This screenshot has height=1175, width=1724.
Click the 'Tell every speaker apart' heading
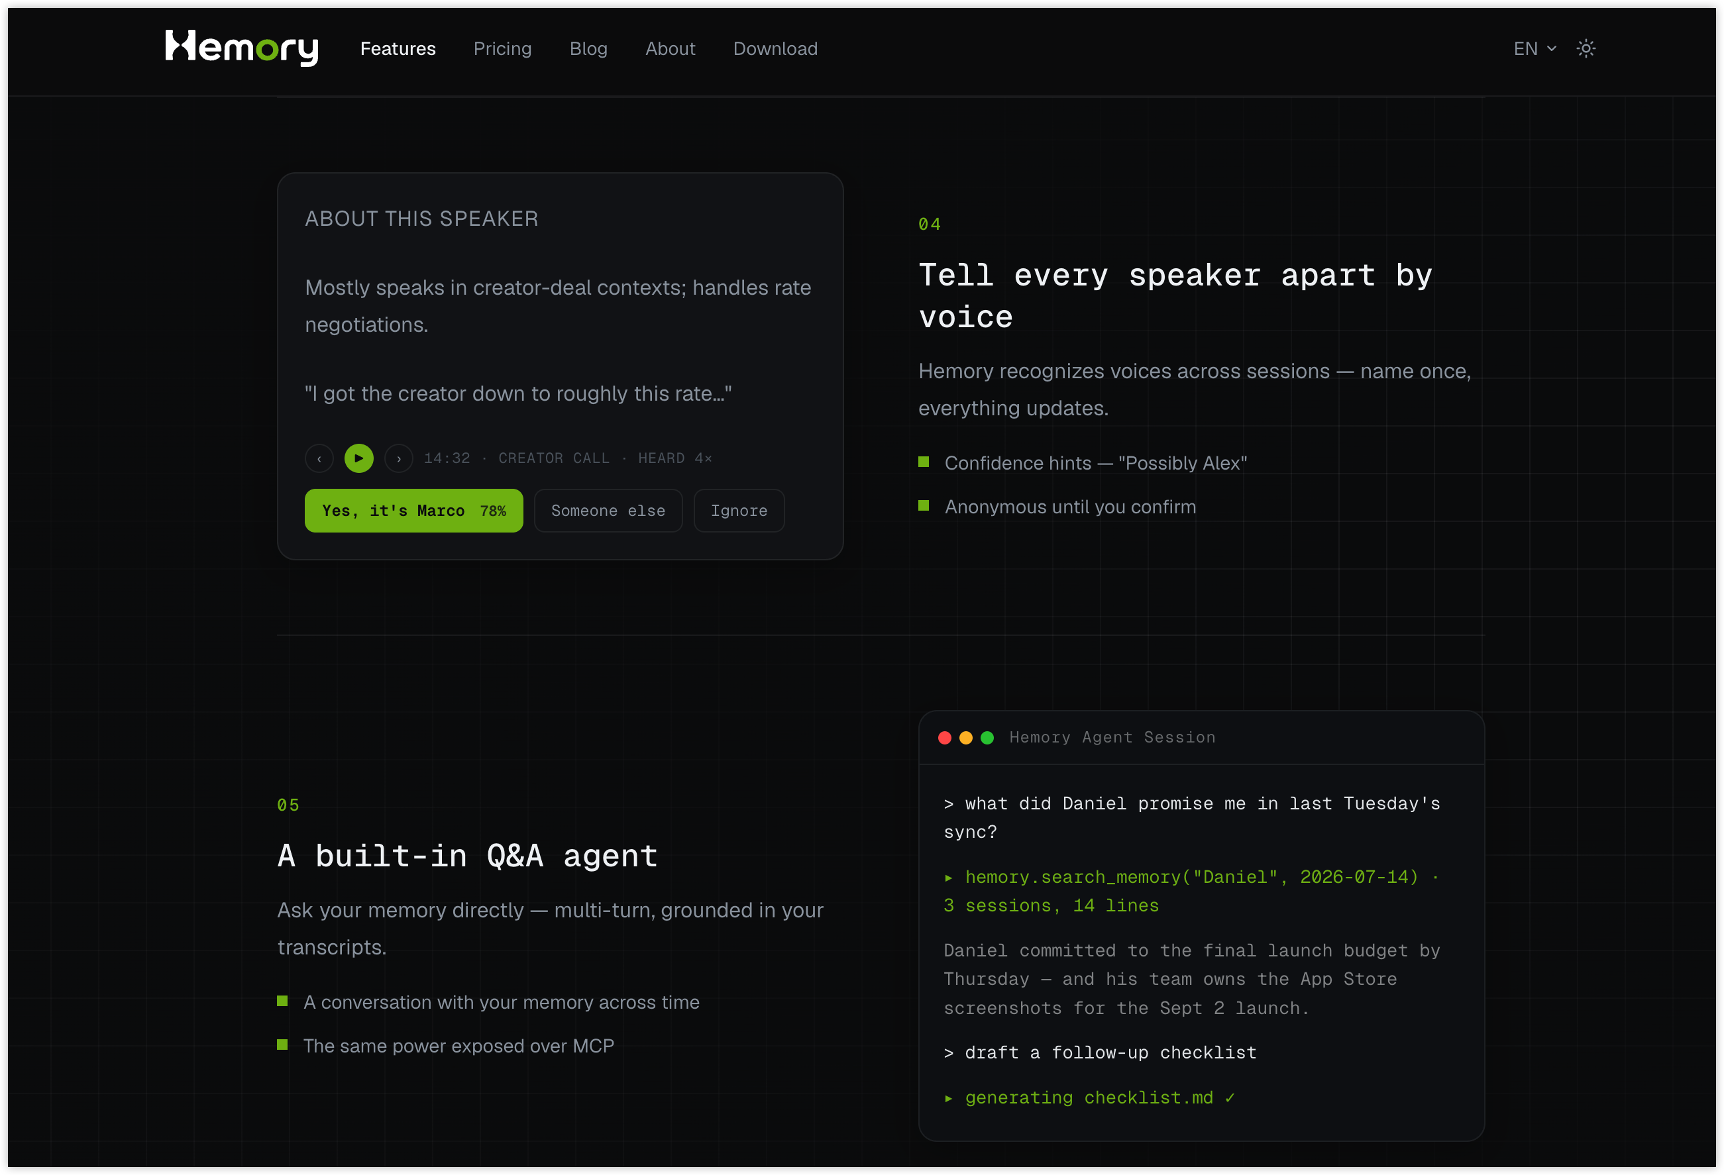tap(1175, 296)
